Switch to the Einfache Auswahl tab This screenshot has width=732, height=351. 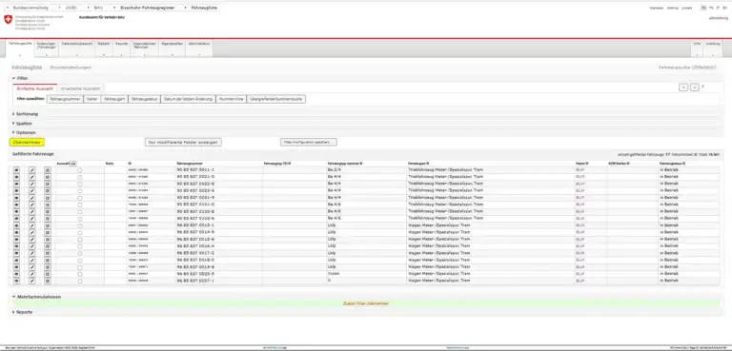click(x=35, y=88)
